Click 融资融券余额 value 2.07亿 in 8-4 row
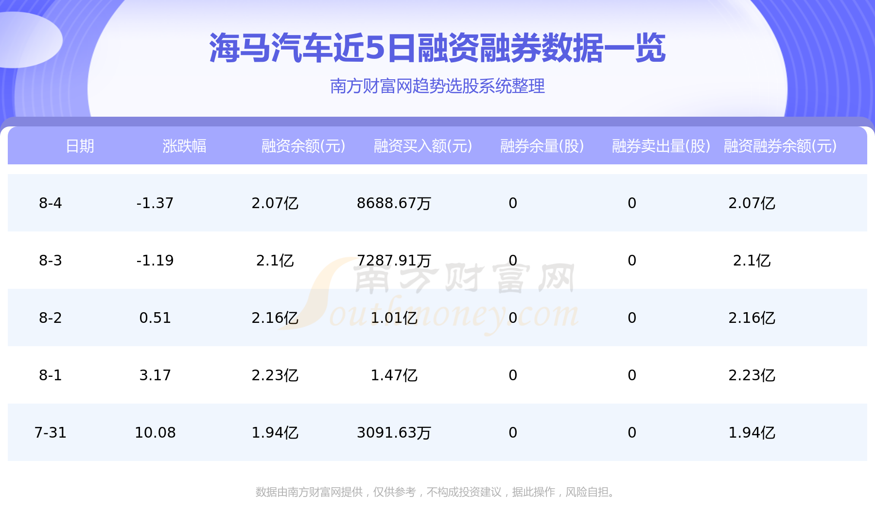This screenshot has width=875, height=513. click(752, 203)
